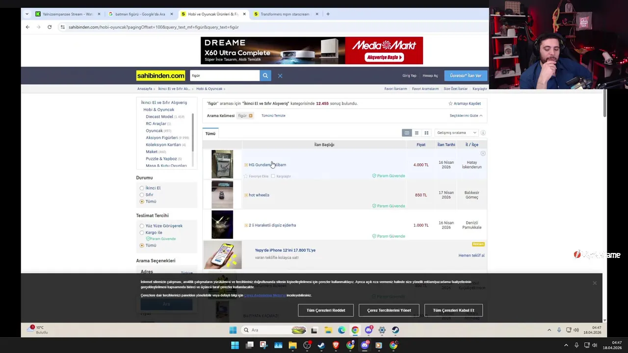Switch to classic table view icon
628x353 pixels.
407,133
